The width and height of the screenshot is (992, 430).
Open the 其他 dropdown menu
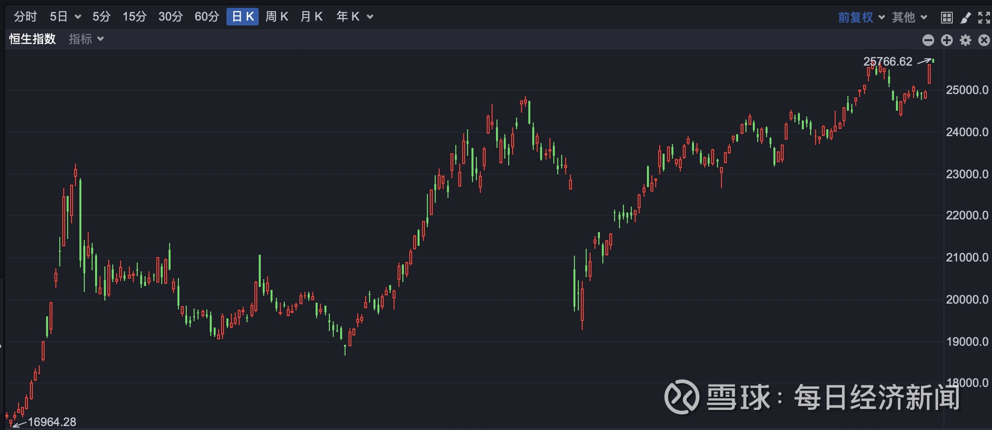pos(909,17)
